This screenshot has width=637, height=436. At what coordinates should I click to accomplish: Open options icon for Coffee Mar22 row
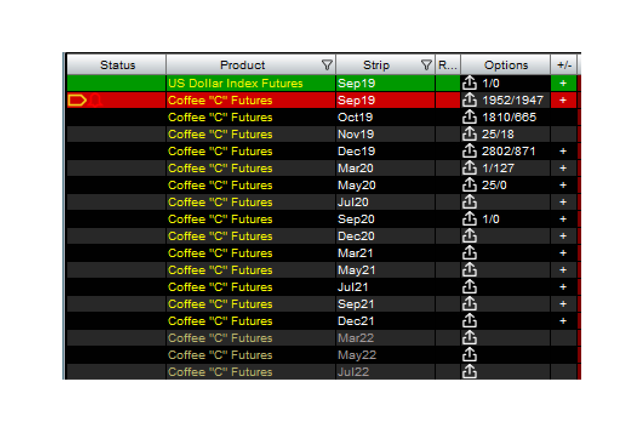coord(469,338)
